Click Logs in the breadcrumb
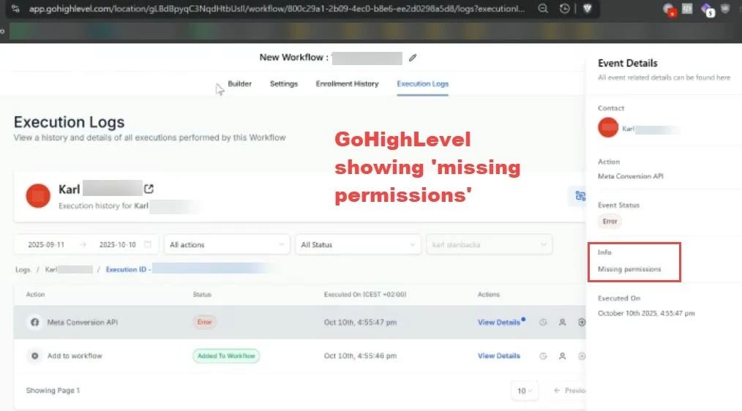Viewport: 742px width, 411px height. 22,270
